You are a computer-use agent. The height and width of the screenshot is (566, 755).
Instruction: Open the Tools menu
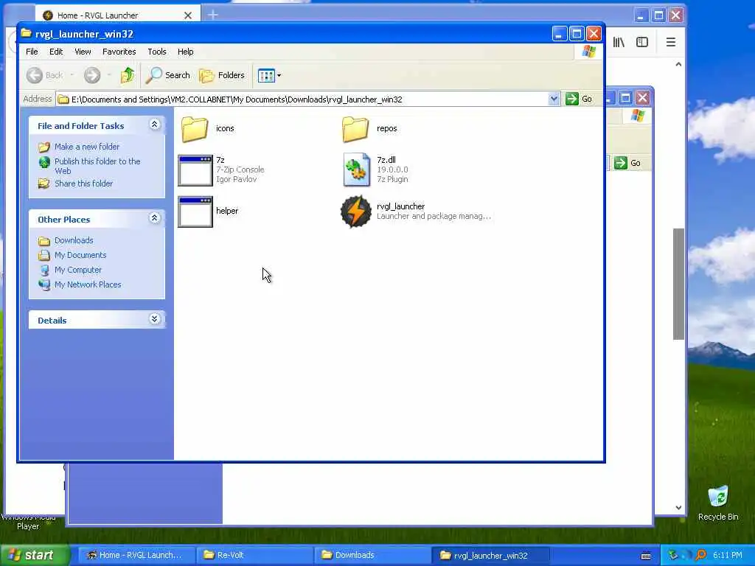click(x=157, y=52)
